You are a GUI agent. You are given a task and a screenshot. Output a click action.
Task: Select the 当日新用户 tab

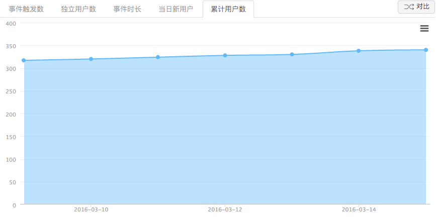click(176, 9)
